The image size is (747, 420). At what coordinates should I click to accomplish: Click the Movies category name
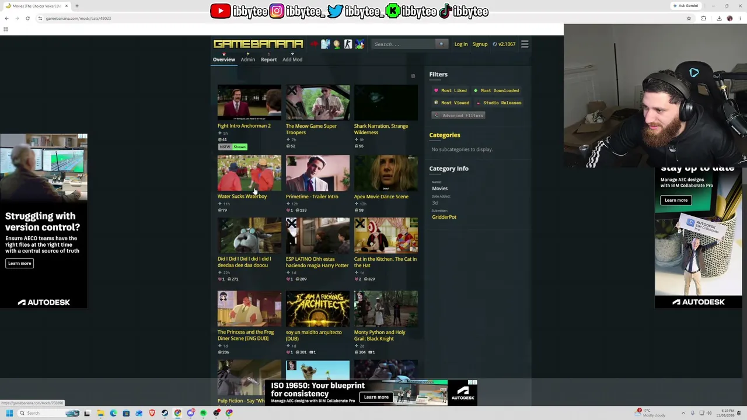440,188
